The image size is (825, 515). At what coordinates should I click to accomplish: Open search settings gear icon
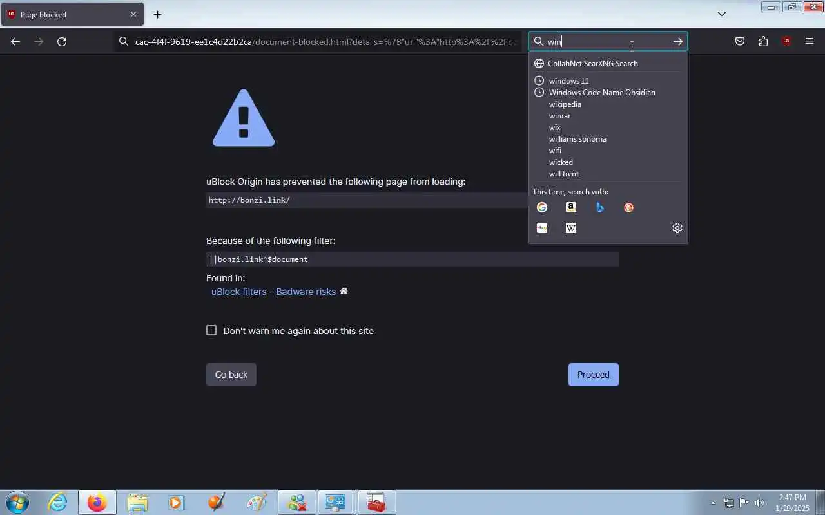(x=677, y=228)
